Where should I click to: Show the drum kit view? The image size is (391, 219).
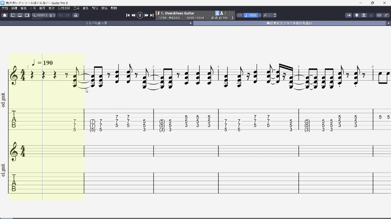click(x=371, y=15)
